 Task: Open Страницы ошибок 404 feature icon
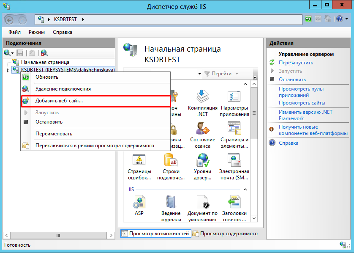139,167
